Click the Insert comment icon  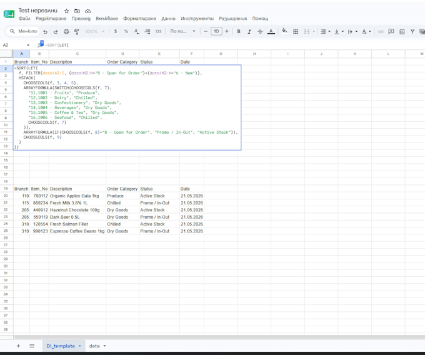[x=391, y=31]
